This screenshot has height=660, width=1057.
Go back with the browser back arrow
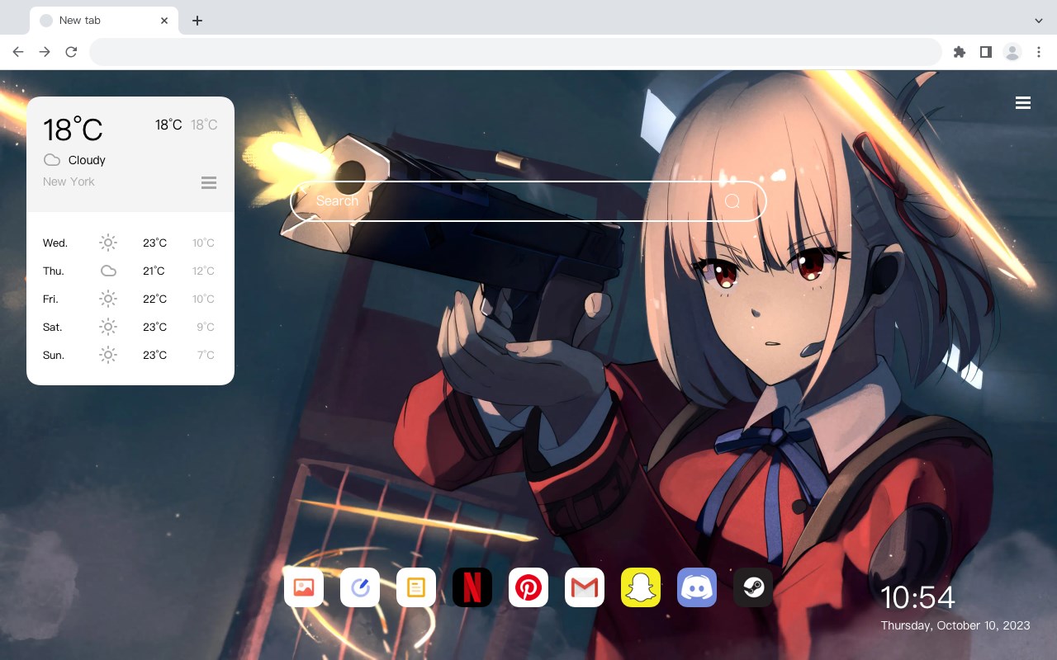coord(18,52)
